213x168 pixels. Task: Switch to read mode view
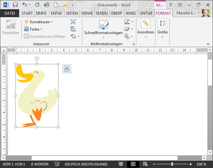[x=121, y=164]
